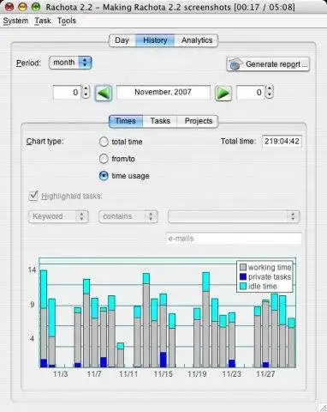Select the Times sub-tab
327x412 pixels.
tap(126, 121)
